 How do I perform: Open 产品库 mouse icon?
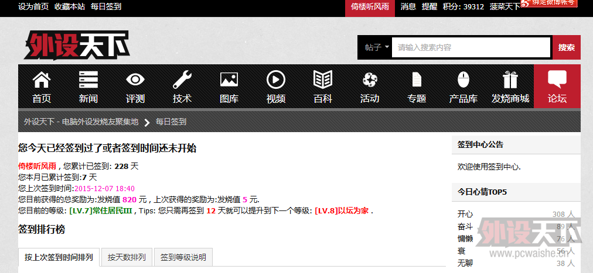(x=463, y=80)
